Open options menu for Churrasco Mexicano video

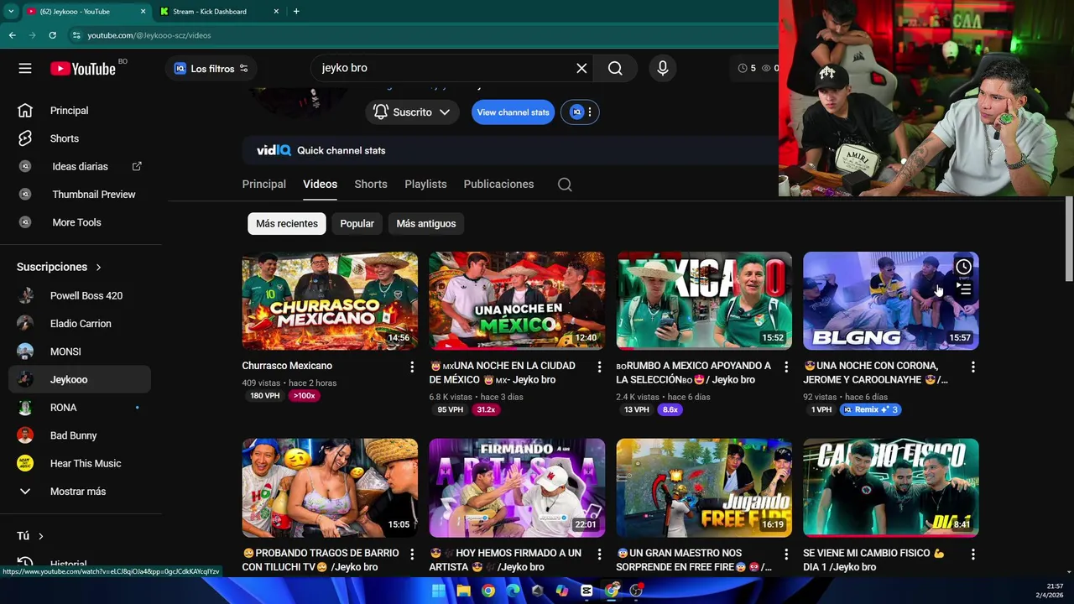point(412,367)
